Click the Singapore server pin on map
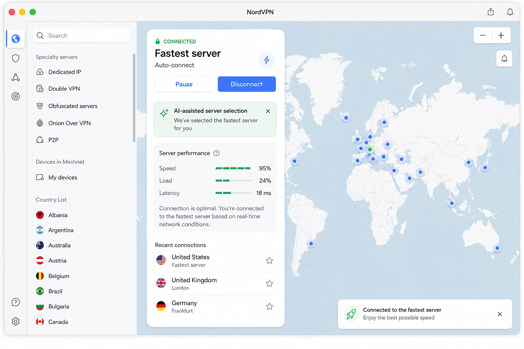 pyautogui.click(x=452, y=203)
